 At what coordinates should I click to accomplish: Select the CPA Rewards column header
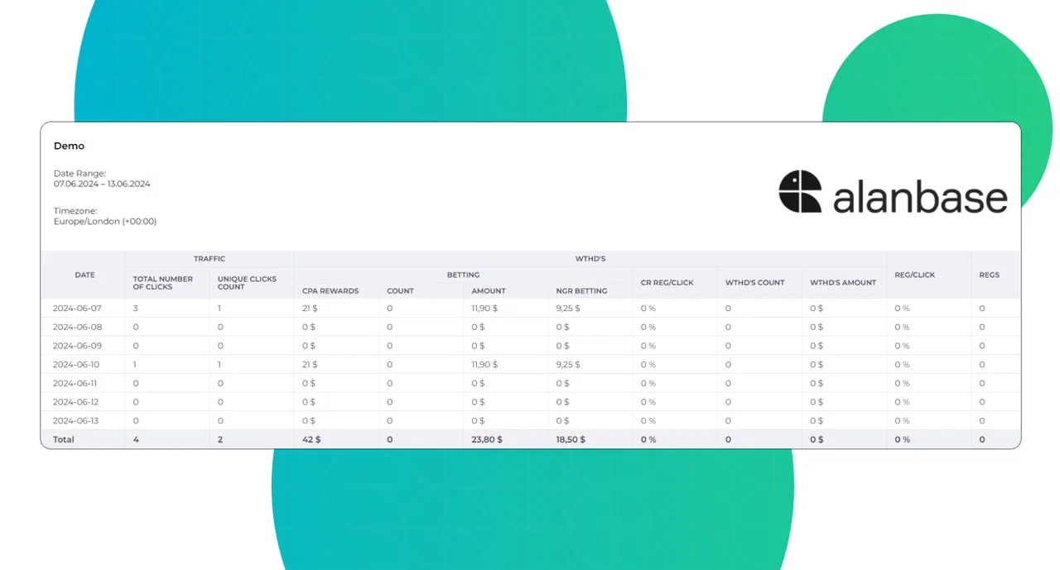[330, 291]
